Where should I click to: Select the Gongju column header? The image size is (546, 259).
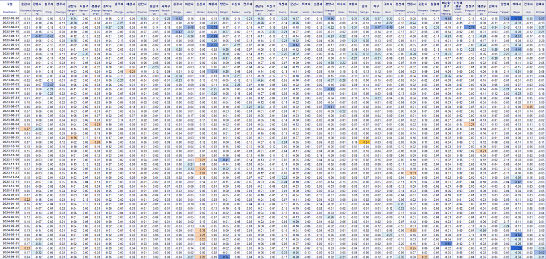[x=177, y=8]
